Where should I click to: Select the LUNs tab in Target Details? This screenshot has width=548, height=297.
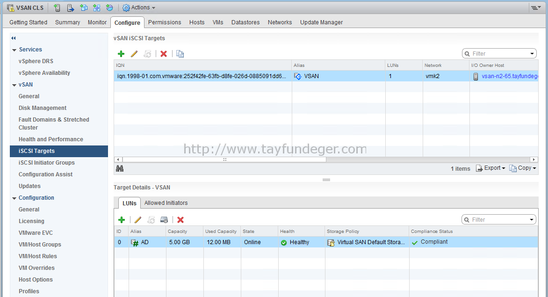[130, 203]
